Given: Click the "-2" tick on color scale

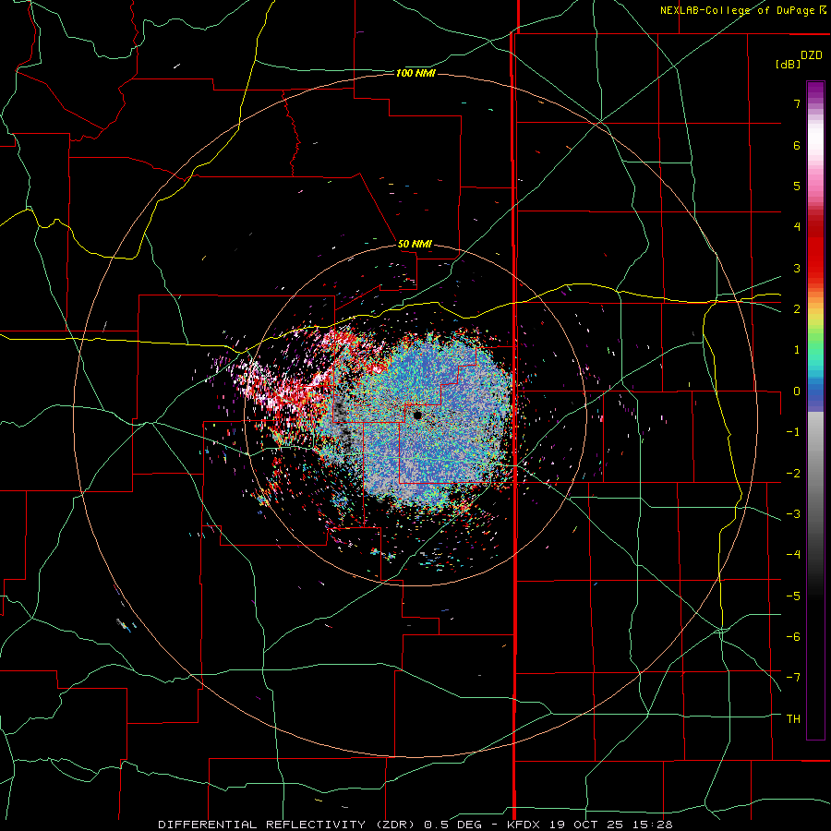Looking at the screenshot, I should coord(793,474).
